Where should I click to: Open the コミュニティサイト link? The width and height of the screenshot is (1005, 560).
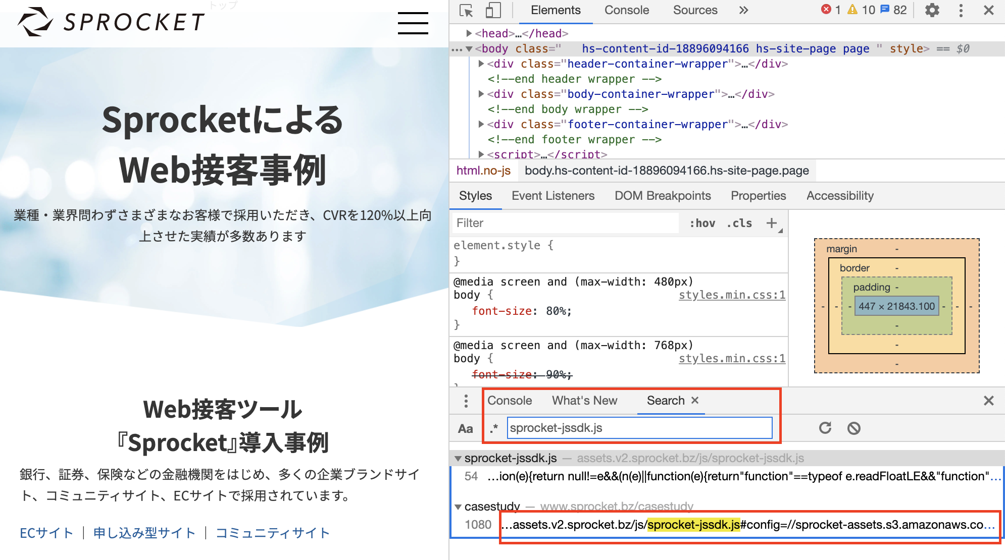tap(273, 533)
